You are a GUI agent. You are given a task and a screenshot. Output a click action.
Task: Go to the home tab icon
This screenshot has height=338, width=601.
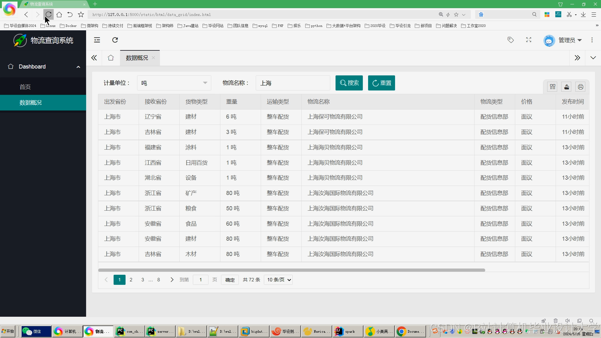point(111,58)
